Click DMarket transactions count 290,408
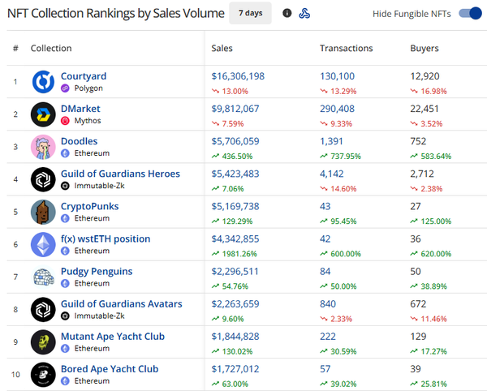 click(338, 109)
